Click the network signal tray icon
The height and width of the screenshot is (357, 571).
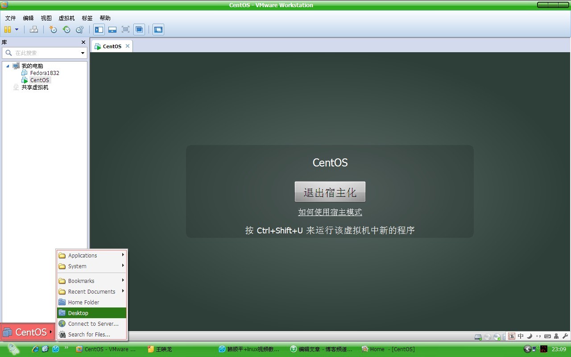coord(535,349)
